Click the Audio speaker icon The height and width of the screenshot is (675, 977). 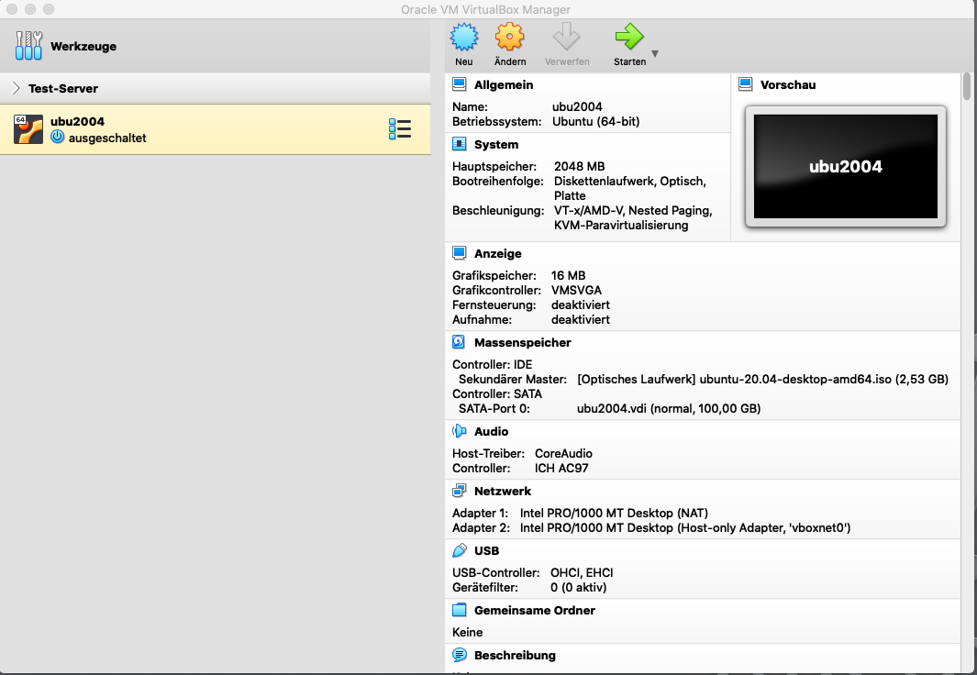pyautogui.click(x=460, y=431)
